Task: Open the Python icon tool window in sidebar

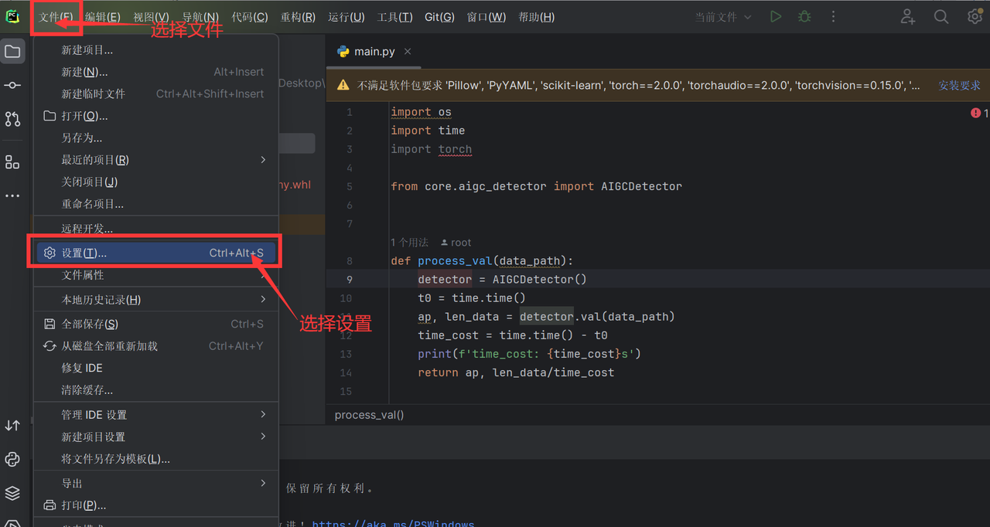Action: click(12, 459)
